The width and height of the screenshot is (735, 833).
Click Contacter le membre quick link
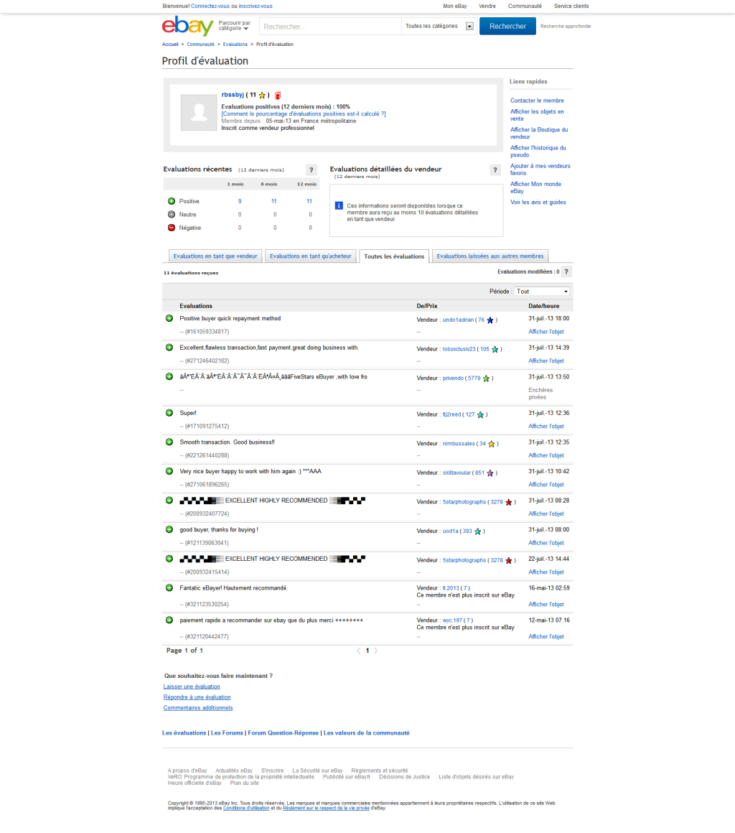click(x=537, y=101)
